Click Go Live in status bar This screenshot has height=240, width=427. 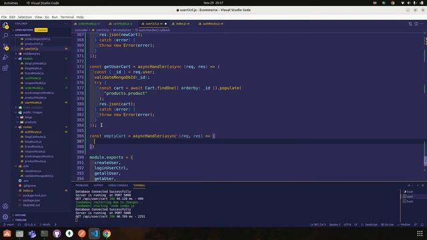pos(387,225)
